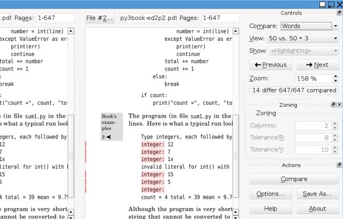Click the bottom scroll arrow in the right pane

[x=236, y=217]
